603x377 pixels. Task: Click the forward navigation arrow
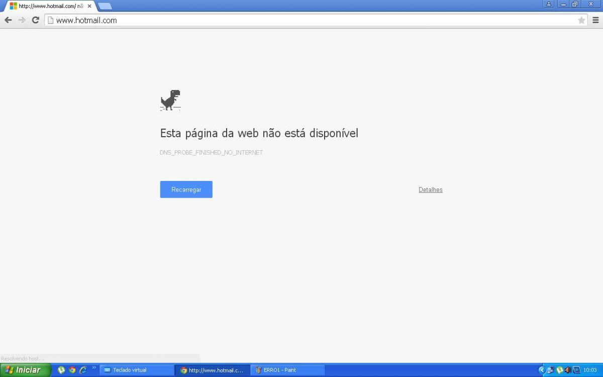coord(22,20)
